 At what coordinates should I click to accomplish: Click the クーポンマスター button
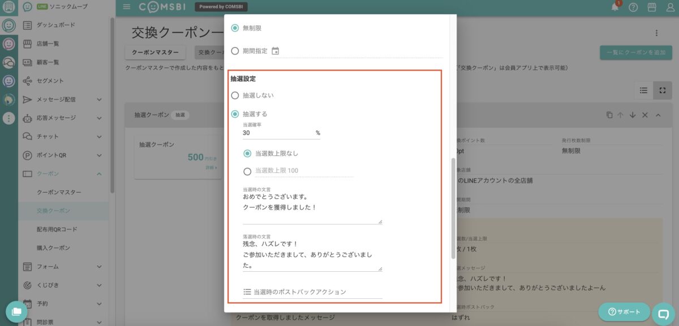click(x=155, y=52)
